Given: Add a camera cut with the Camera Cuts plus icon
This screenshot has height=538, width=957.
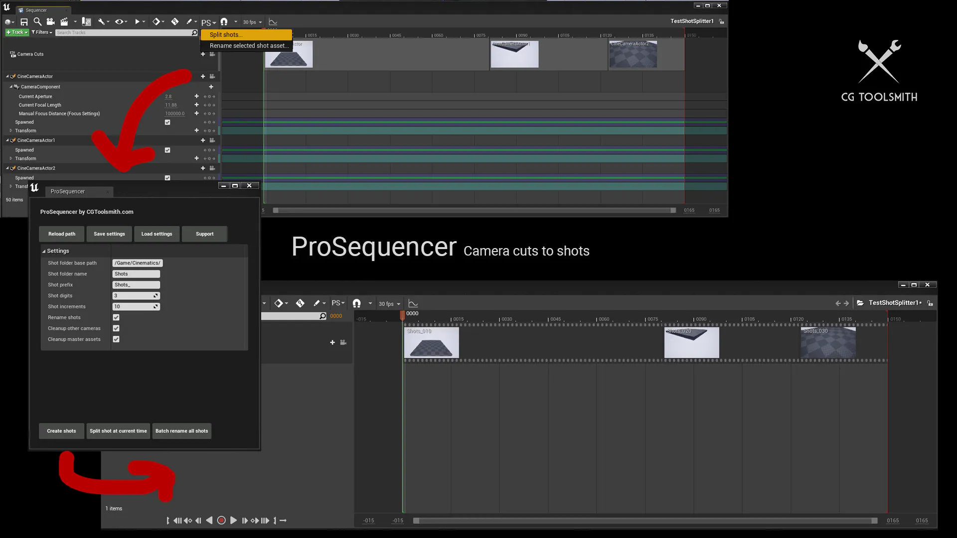Looking at the screenshot, I should [x=203, y=54].
